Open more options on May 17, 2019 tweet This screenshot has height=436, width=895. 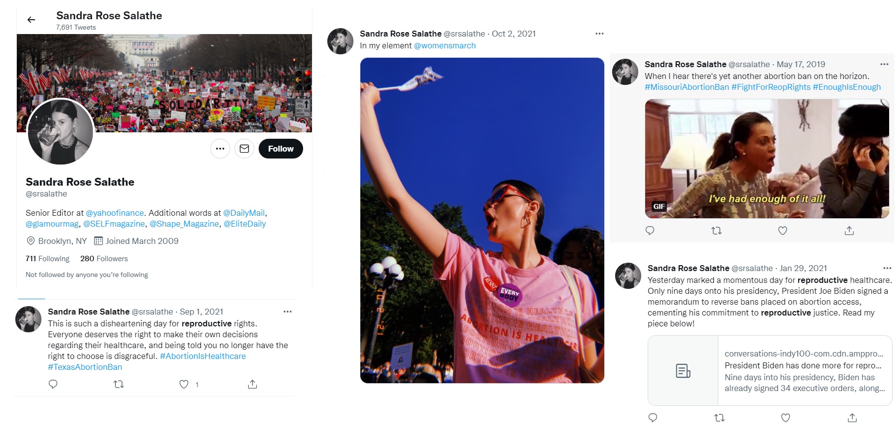884,64
